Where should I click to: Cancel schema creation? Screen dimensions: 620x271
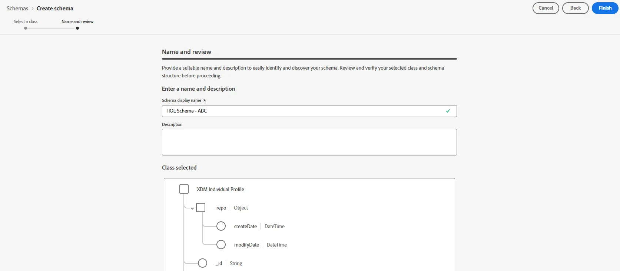546,8
